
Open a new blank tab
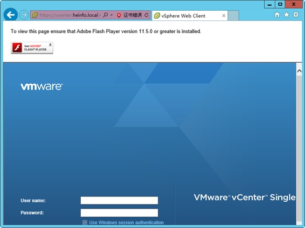click(233, 16)
